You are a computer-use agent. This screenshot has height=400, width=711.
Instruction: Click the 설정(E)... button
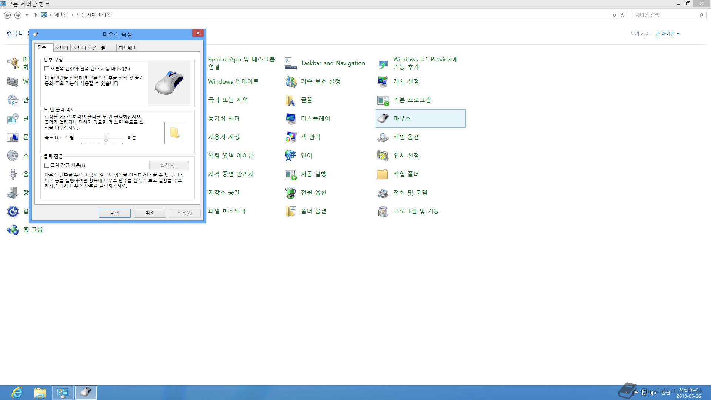point(169,165)
